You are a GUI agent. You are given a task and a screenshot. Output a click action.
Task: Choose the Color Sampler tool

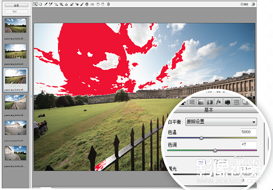51,4
